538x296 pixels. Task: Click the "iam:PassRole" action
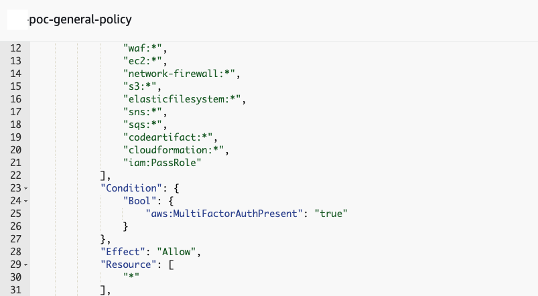pos(160,161)
